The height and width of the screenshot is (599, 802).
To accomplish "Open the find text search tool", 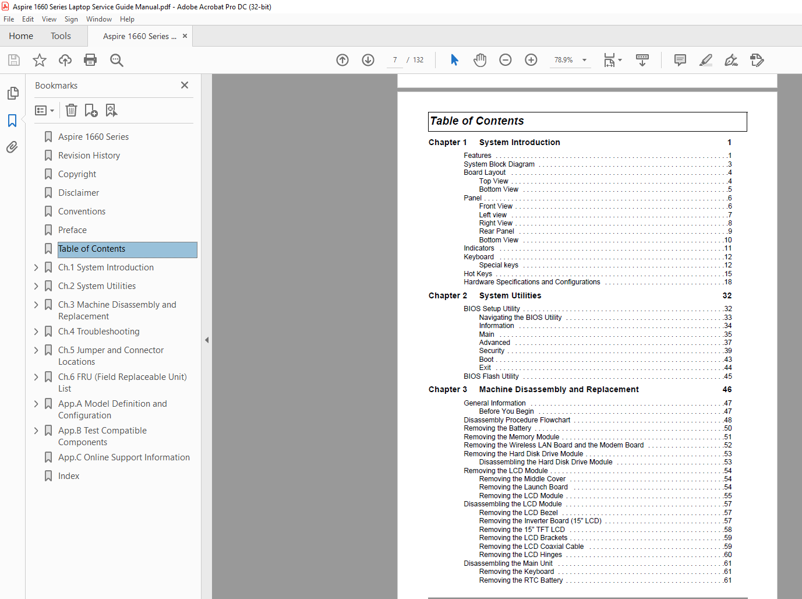I will pos(116,60).
